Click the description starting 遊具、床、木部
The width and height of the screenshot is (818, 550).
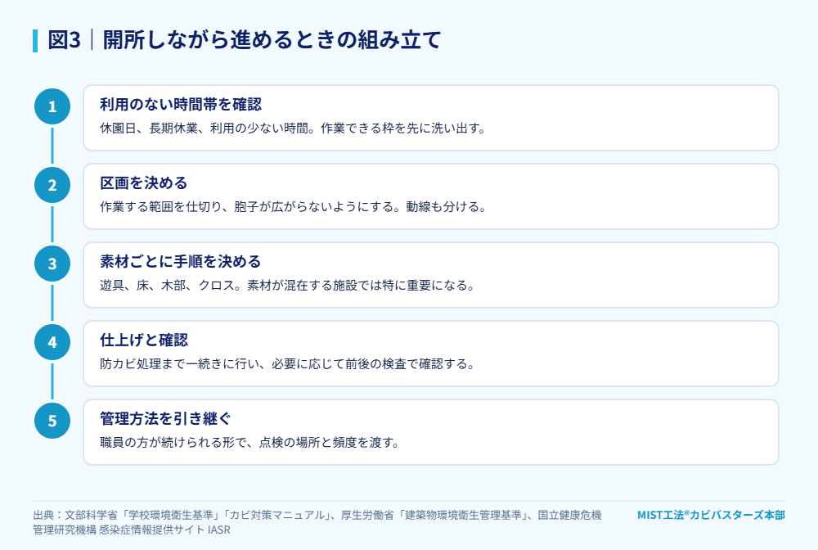[x=287, y=286]
